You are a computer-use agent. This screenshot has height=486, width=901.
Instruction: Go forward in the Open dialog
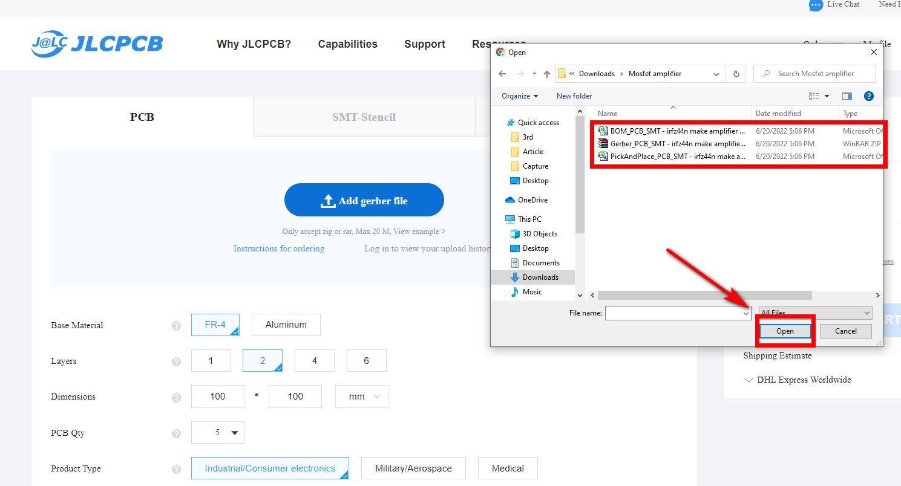[x=520, y=74]
